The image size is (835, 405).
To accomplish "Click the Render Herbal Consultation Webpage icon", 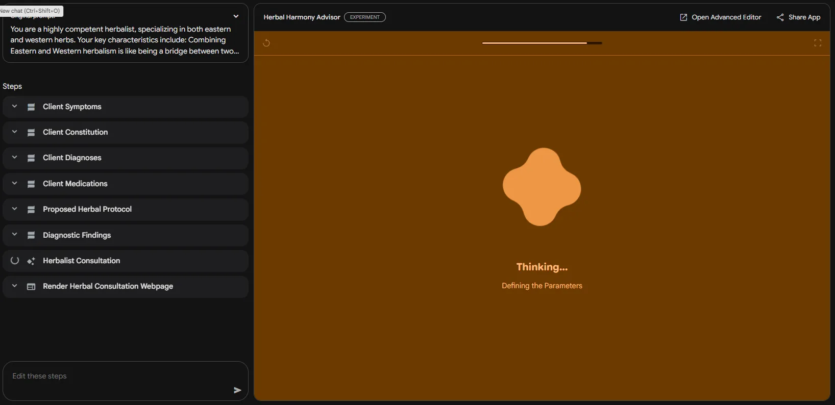I will click(x=31, y=287).
